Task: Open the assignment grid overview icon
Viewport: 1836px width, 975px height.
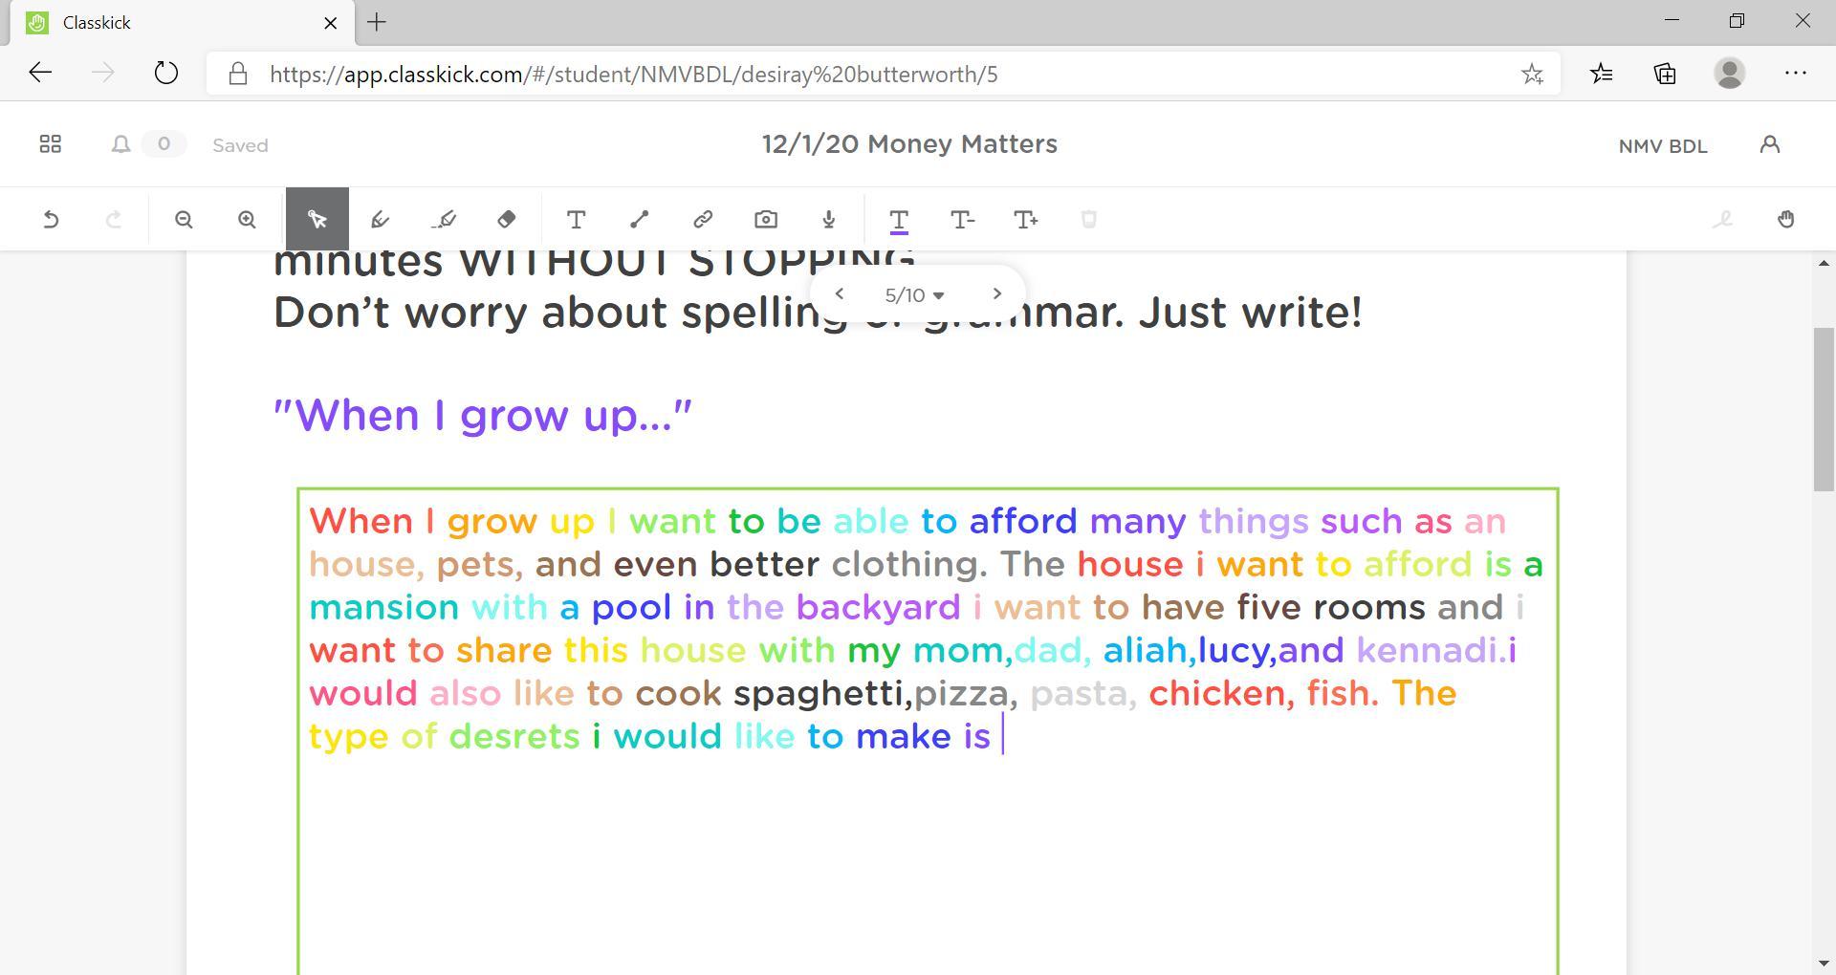Action: [x=51, y=144]
